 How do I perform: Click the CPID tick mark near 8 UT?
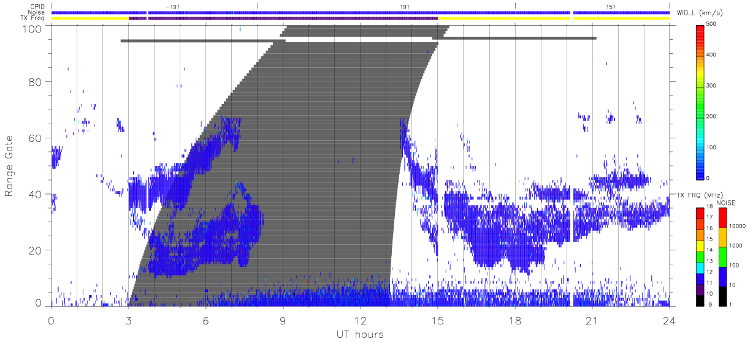tap(258, 6)
